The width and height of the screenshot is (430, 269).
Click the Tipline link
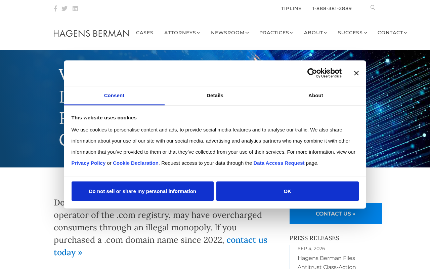pyautogui.click(x=291, y=8)
